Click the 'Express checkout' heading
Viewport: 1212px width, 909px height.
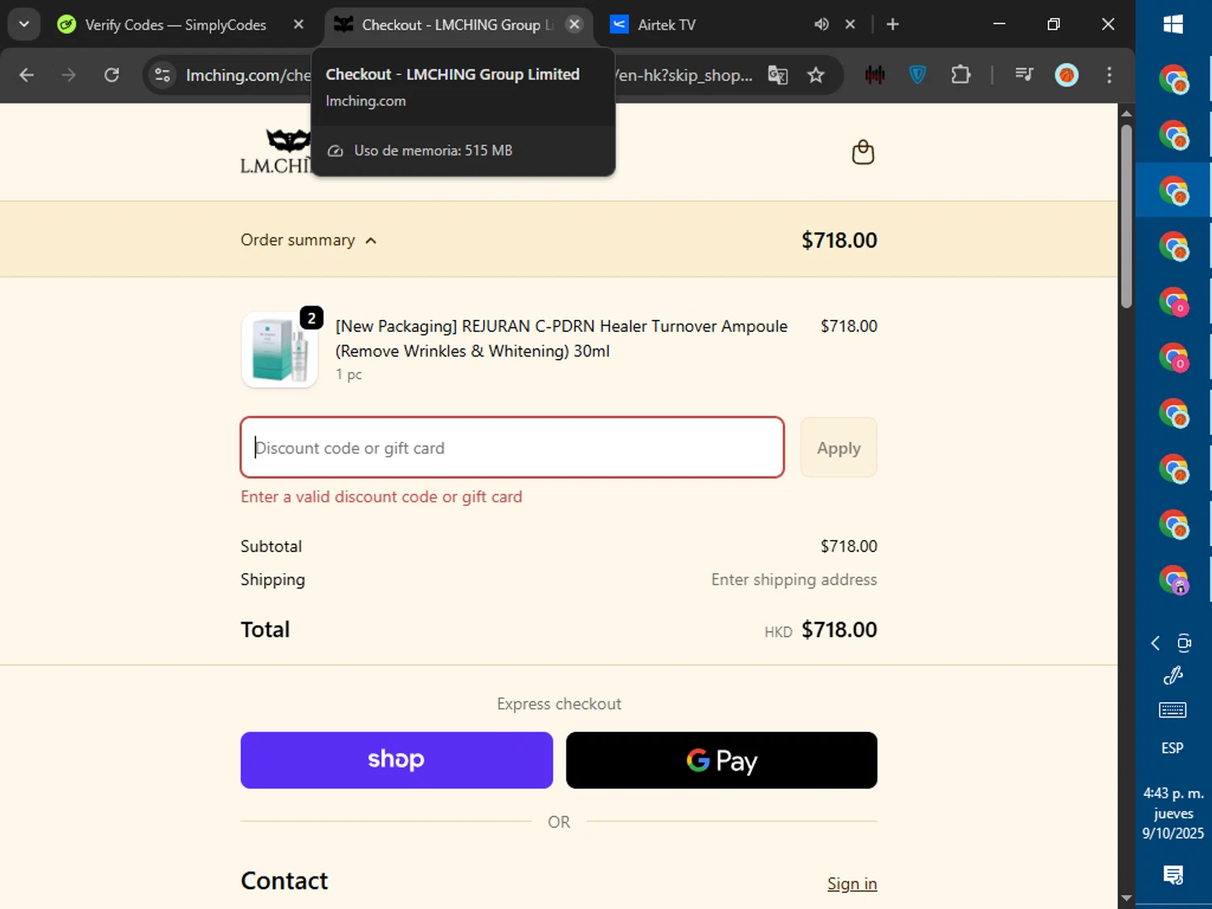point(559,704)
